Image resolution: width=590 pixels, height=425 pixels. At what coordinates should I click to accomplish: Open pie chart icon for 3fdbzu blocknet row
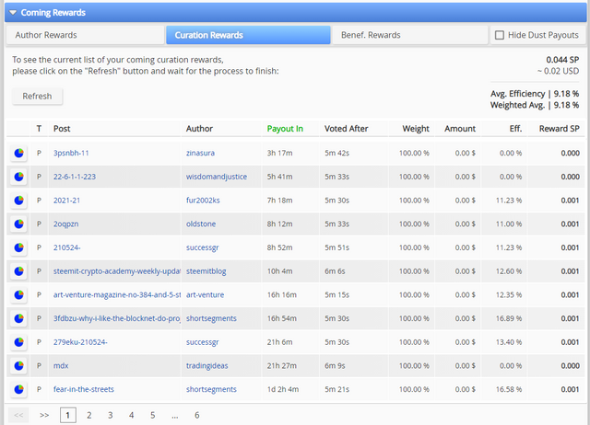tap(18, 318)
